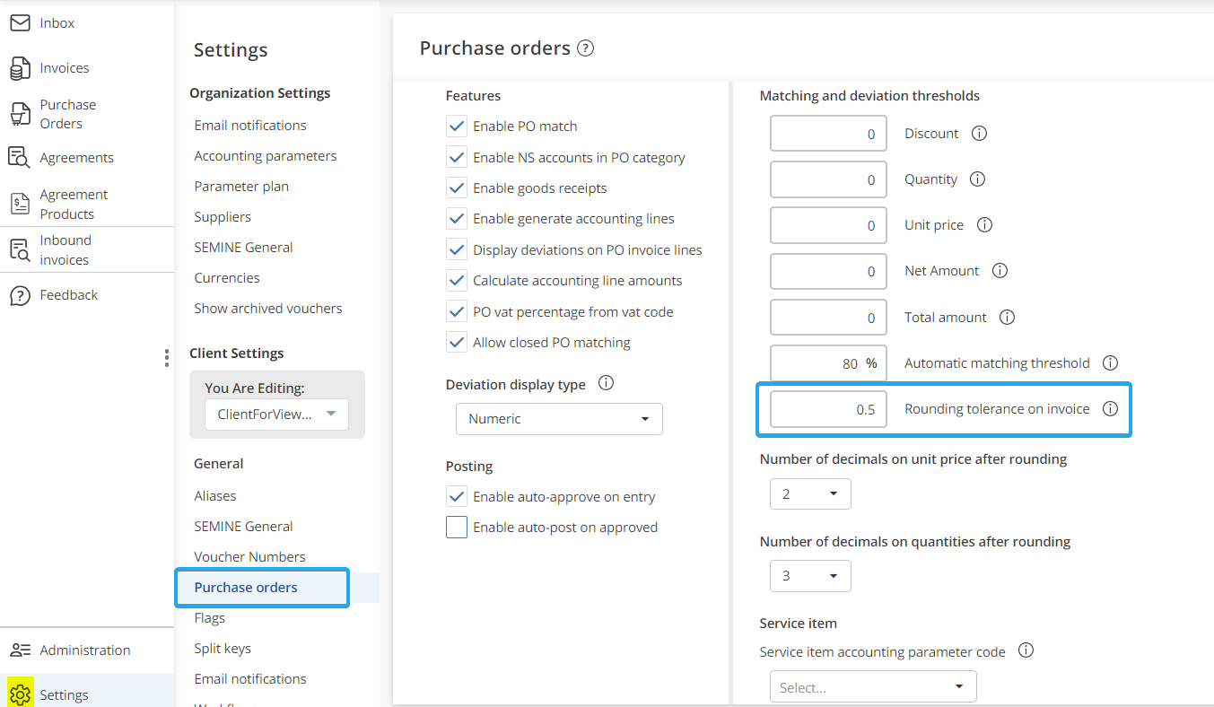
Task: Expand the You Are Editing client dropdown
Action: click(276, 415)
